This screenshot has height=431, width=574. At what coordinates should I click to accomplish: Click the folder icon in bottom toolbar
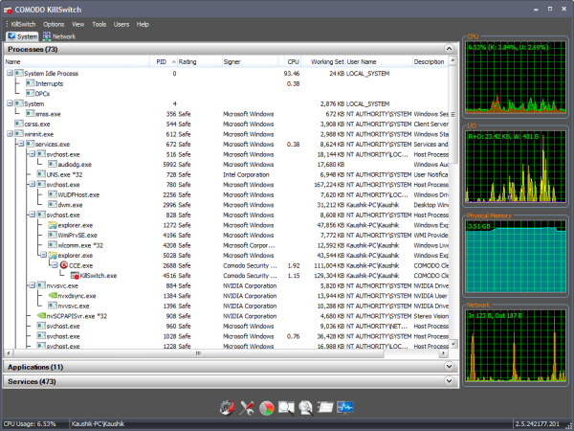pyautogui.click(x=325, y=406)
